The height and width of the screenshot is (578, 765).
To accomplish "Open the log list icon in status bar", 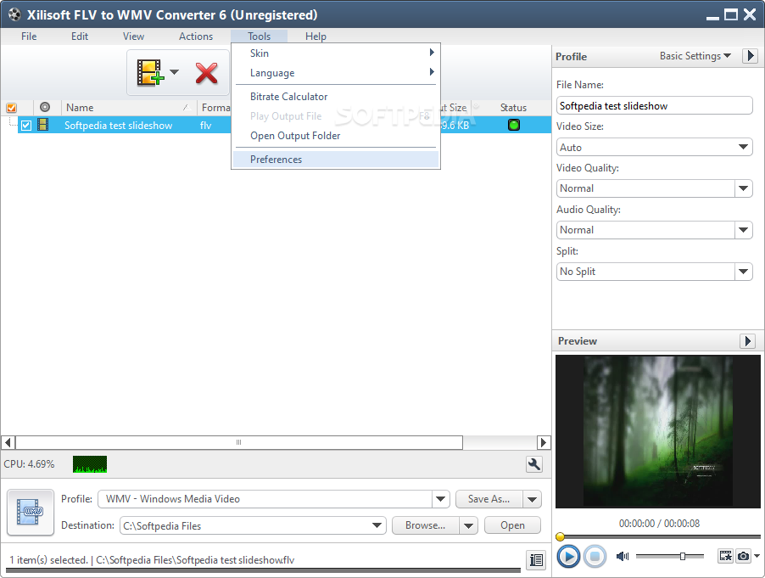I will point(536,559).
